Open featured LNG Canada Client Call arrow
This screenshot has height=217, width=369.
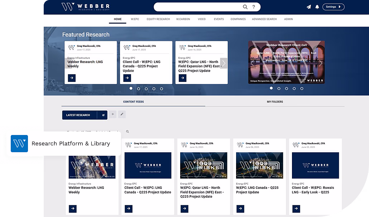127,78
